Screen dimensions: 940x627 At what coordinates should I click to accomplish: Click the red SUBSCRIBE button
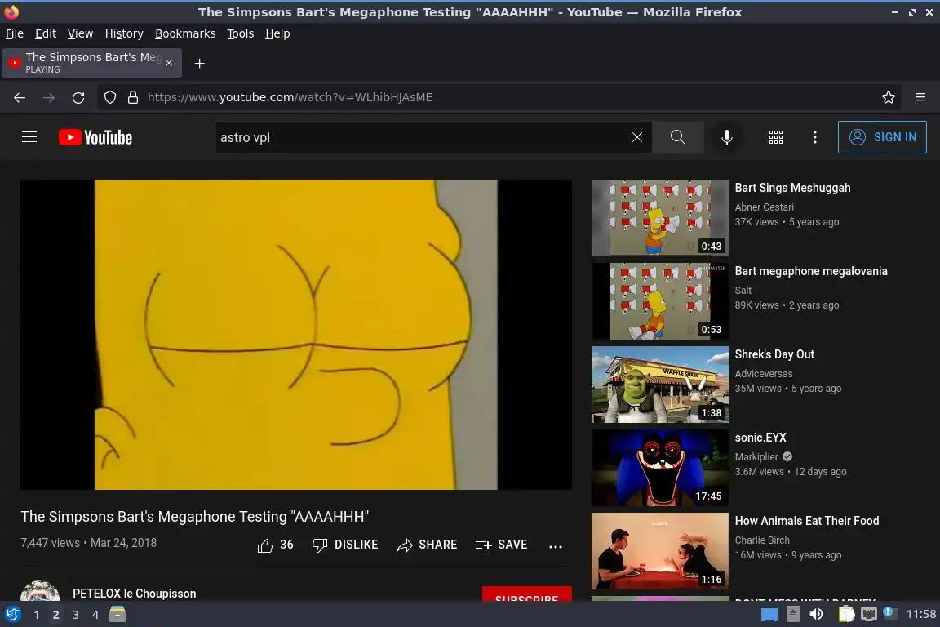tap(527, 594)
